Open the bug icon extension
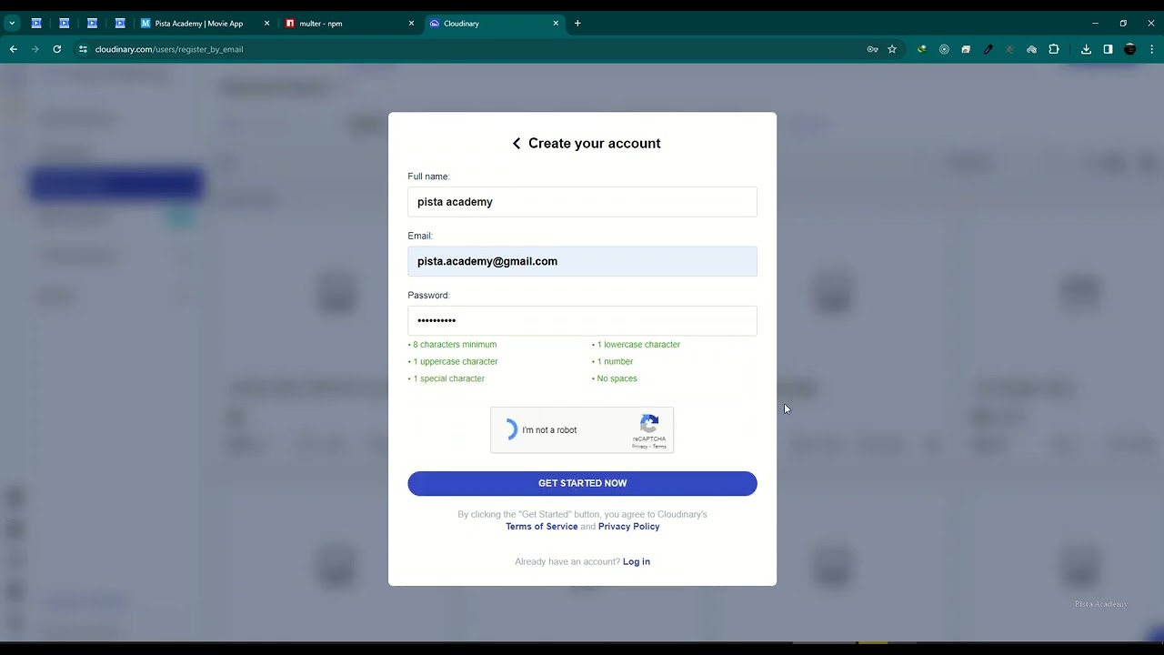This screenshot has width=1164, height=655. click(x=1010, y=49)
